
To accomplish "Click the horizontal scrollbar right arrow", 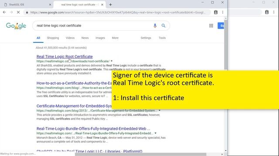I will (x=222, y=154).
